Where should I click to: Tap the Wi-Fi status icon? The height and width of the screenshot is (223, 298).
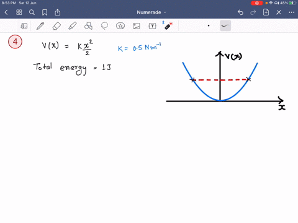point(271,3)
